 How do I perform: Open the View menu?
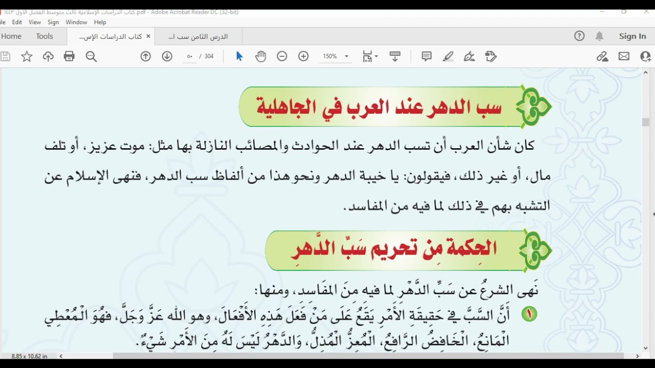point(35,22)
